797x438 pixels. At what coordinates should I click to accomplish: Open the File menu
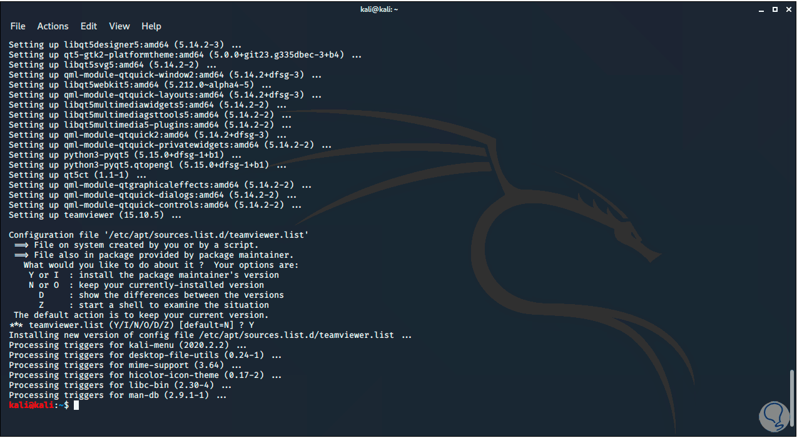point(18,26)
